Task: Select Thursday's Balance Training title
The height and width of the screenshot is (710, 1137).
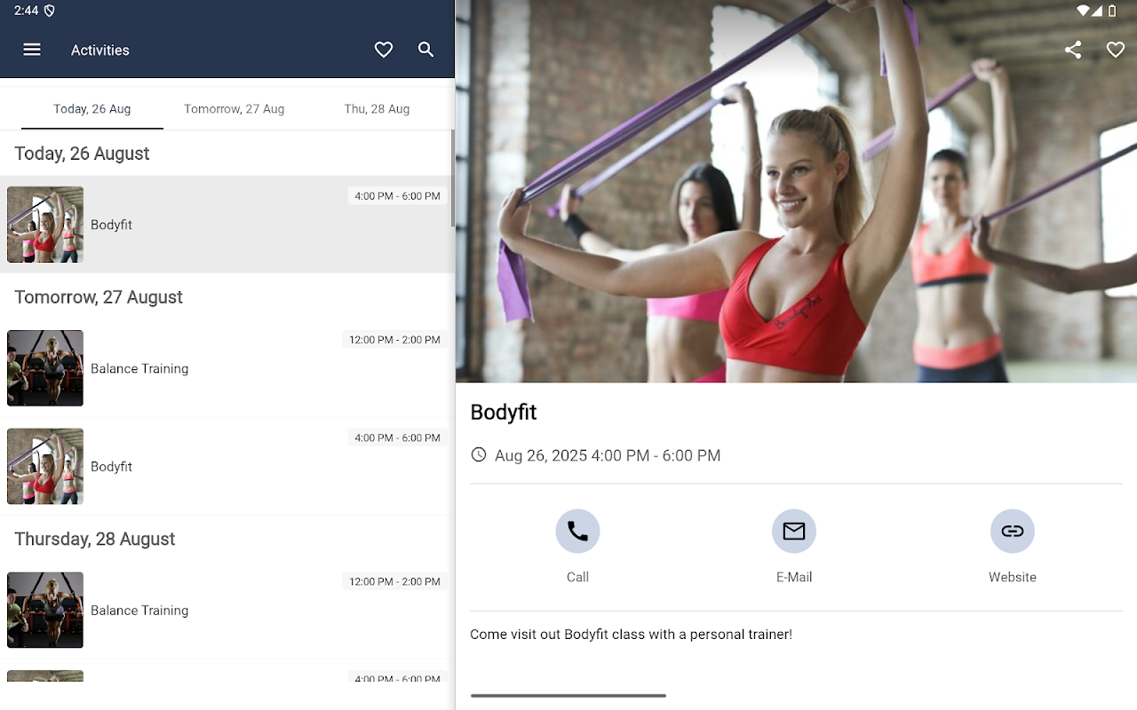Action: 139,610
